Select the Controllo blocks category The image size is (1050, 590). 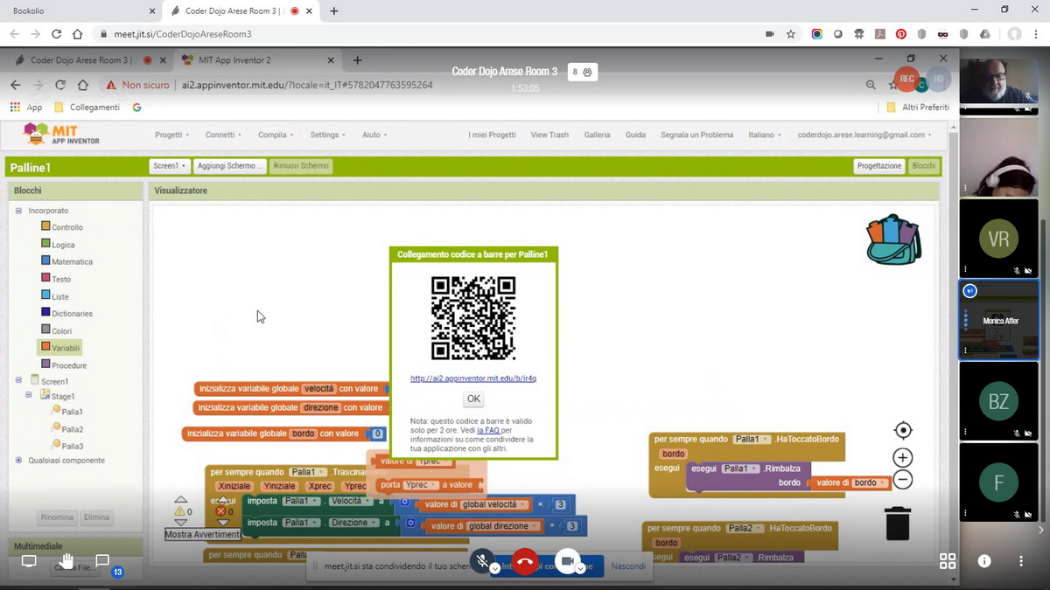pos(62,227)
